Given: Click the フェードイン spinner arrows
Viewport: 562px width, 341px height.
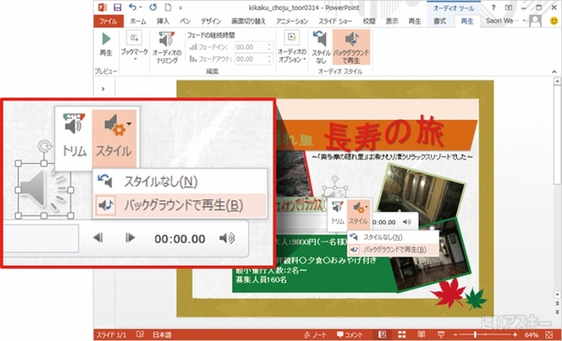Looking at the screenshot, I should tap(270, 47).
